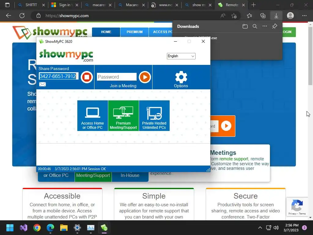Go to HOME on showmypc website
Image resolution: width=313 pixels, height=235 pixels.
(x=106, y=32)
